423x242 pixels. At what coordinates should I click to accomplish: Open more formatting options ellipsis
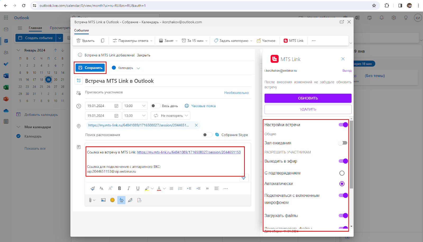coord(226,188)
